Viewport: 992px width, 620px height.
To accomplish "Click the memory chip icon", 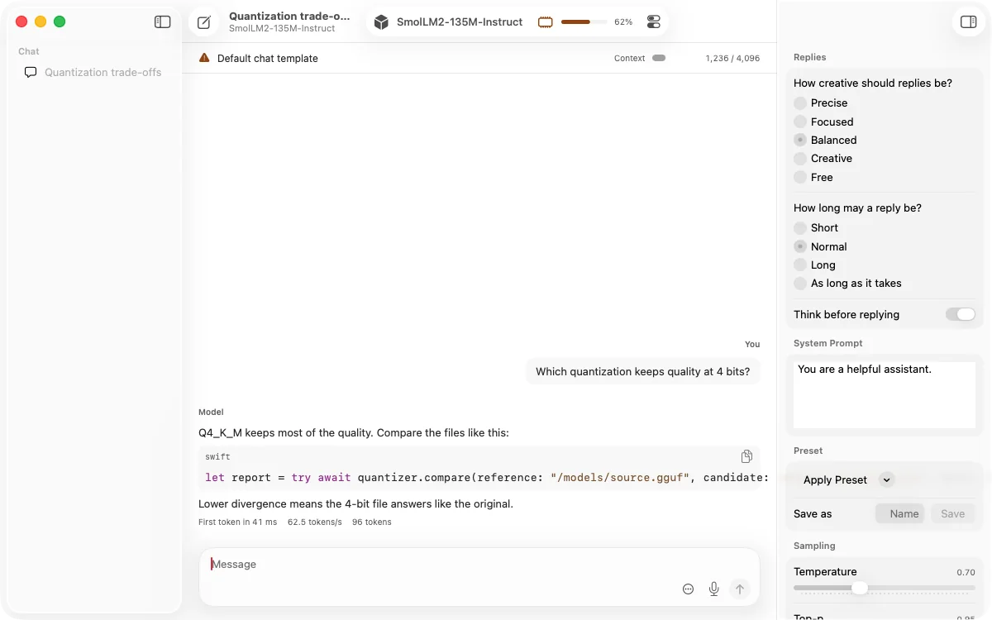I will coord(545,22).
